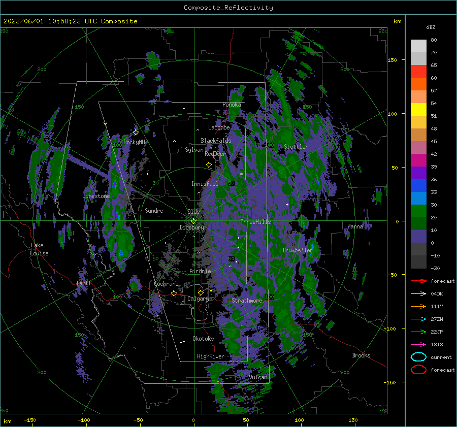Click the km unit label at top right
457x427 pixels.
(x=397, y=21)
